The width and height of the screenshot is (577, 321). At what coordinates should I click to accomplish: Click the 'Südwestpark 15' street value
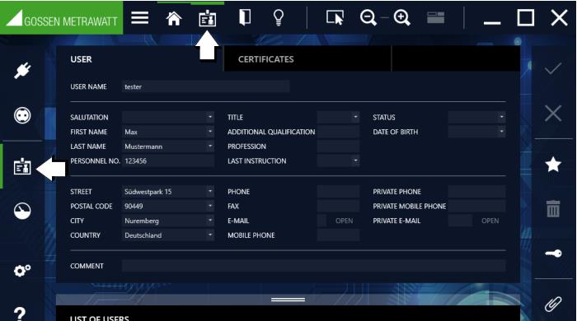coord(148,192)
